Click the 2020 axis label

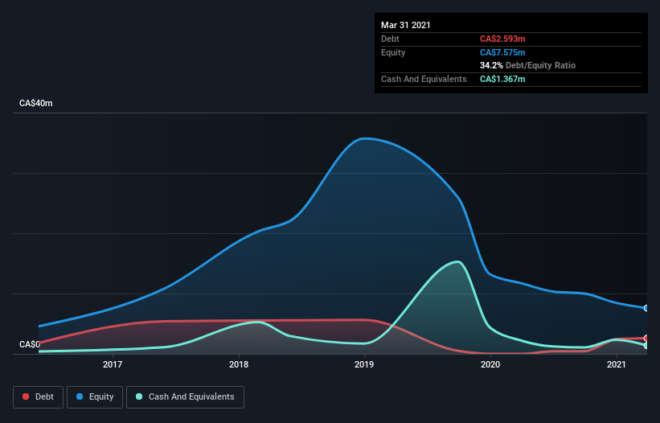pos(490,364)
